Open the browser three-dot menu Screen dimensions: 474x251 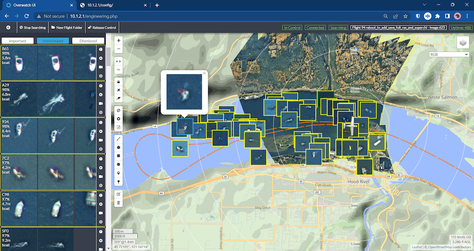tap(467, 16)
